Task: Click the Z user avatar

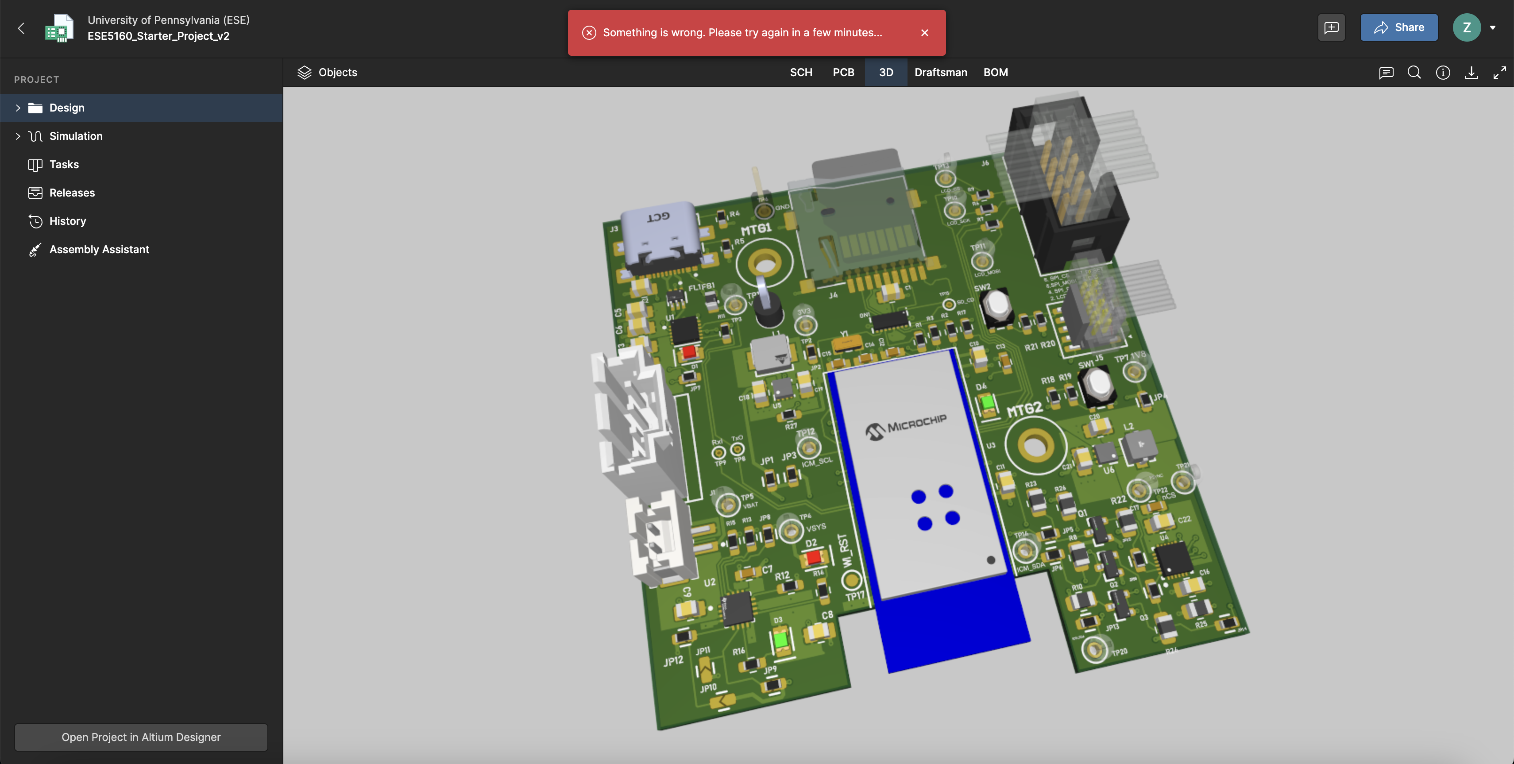Action: 1466,27
